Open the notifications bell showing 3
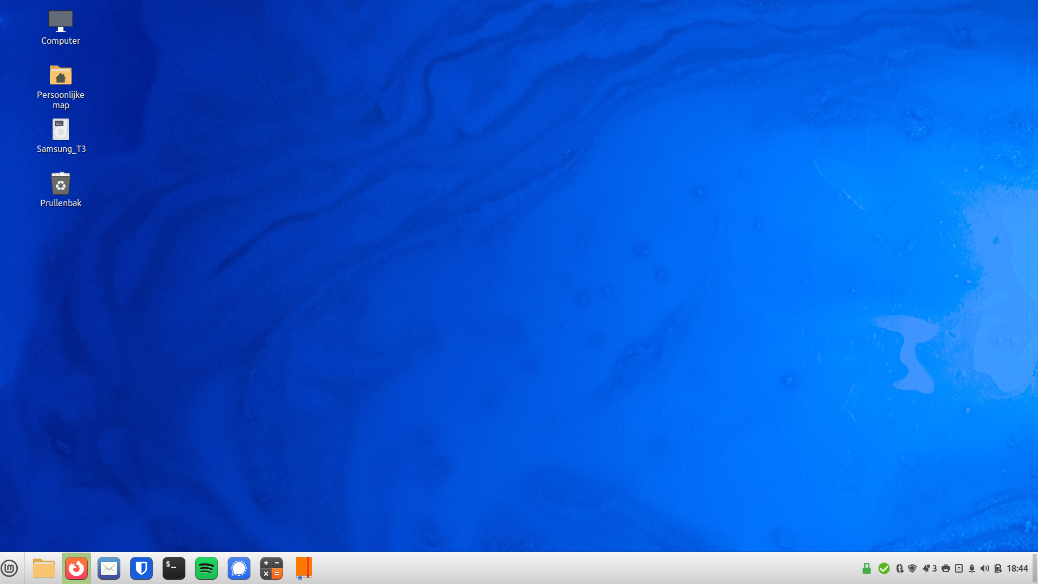1038x584 pixels. click(x=930, y=568)
